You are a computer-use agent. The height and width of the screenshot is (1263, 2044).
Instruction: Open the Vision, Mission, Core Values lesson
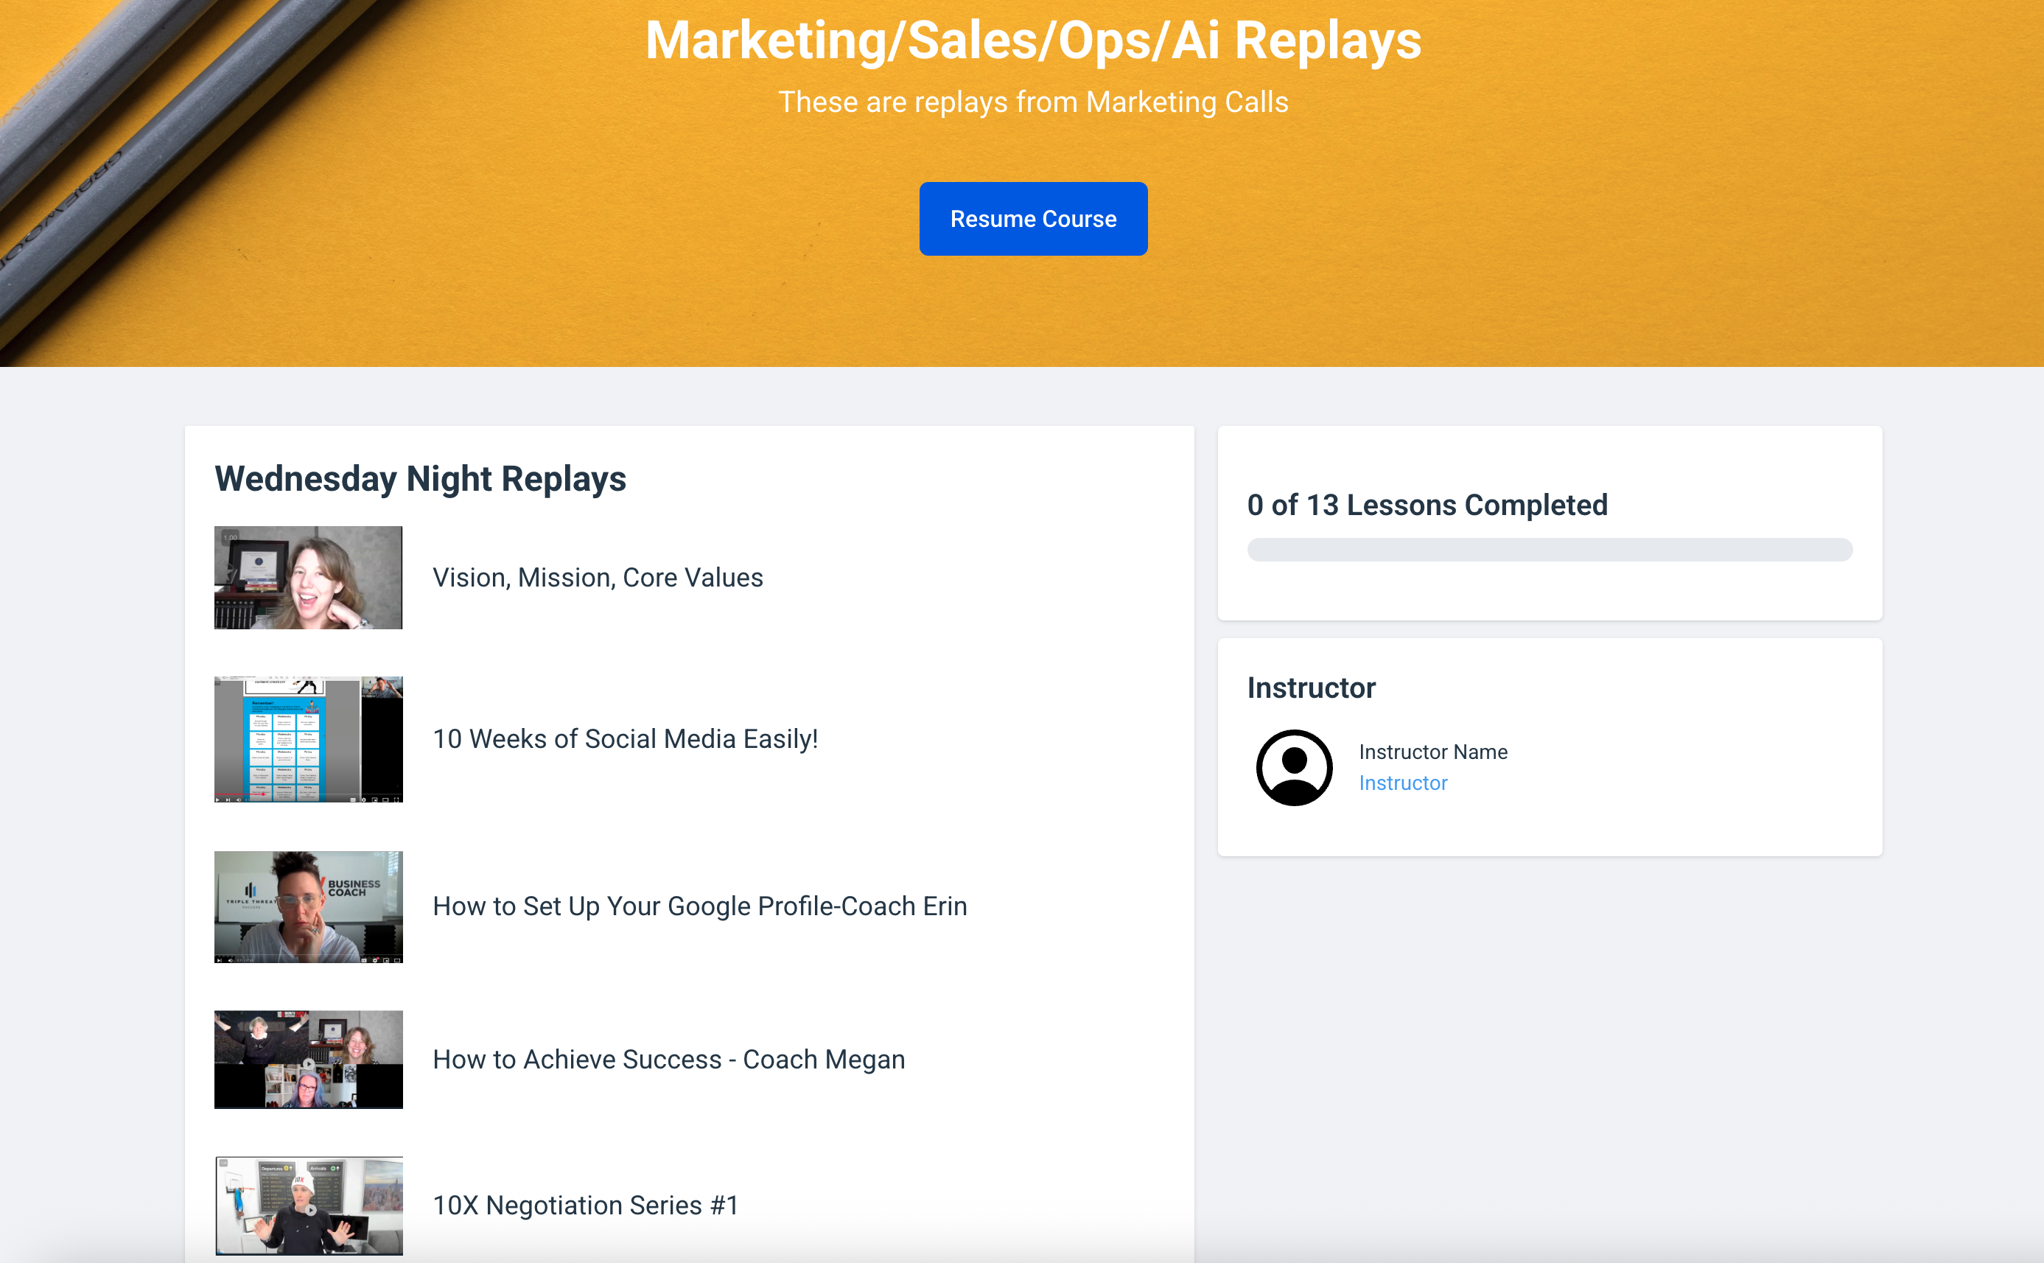point(596,577)
